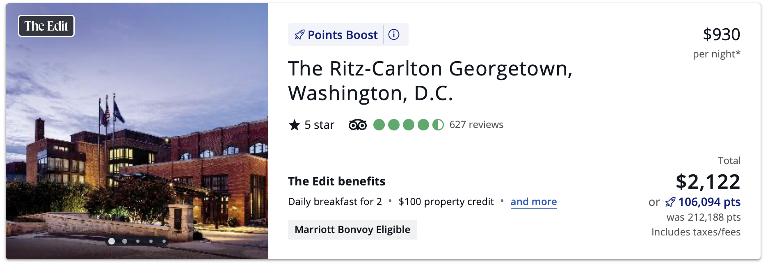Click "The Edit" badge on the photo

(x=46, y=26)
